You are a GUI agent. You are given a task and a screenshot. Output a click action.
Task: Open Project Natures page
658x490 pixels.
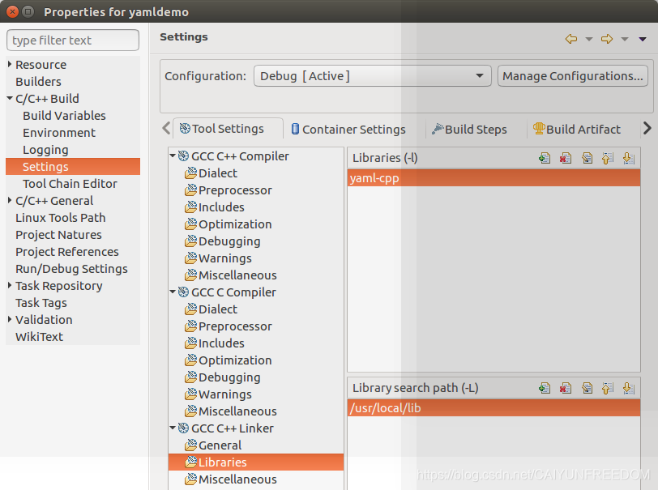(58, 235)
